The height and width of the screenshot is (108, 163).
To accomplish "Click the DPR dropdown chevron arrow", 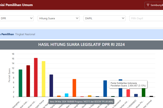I will (x=31, y=18).
